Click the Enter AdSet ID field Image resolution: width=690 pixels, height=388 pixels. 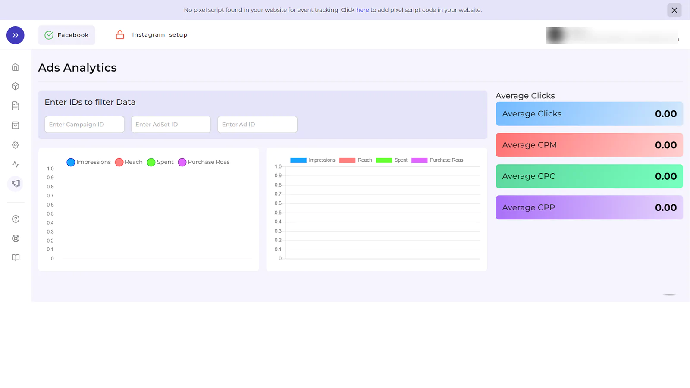(x=171, y=125)
